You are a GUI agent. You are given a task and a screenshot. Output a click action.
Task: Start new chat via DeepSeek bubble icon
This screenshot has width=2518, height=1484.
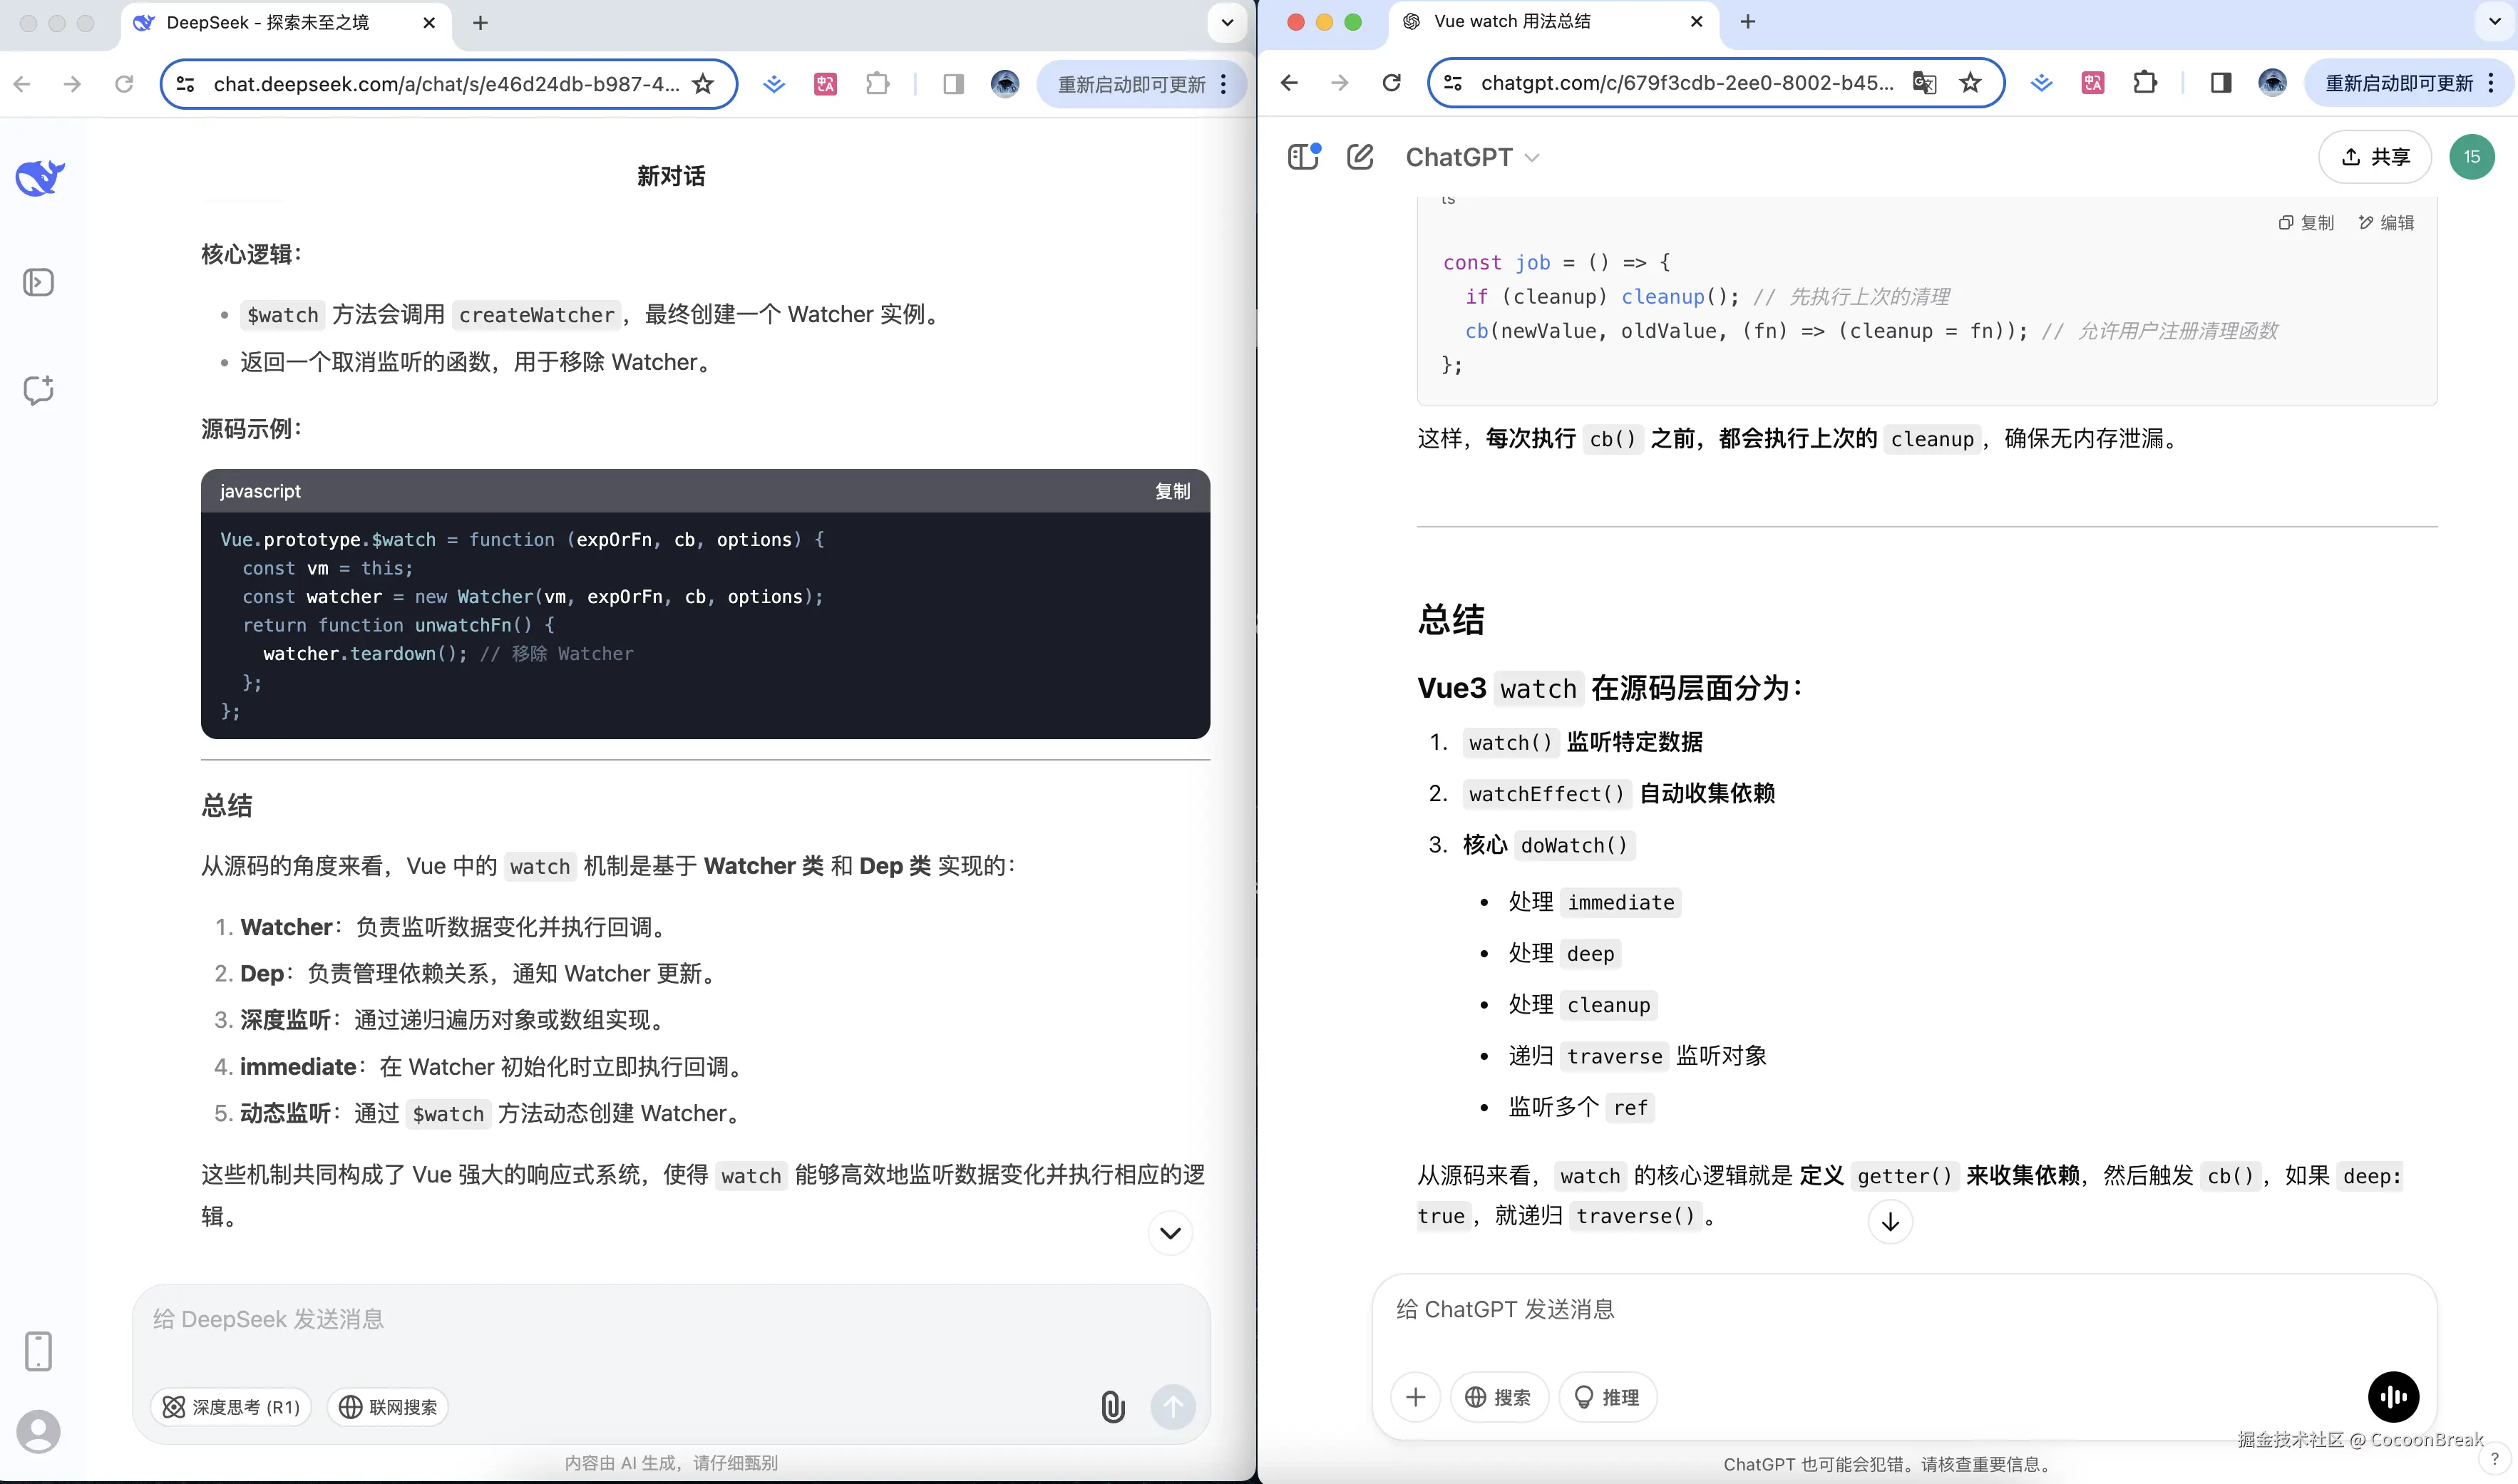[38, 390]
